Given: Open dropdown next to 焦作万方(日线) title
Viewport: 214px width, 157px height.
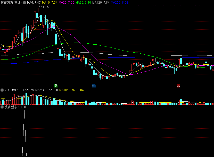Looking at the screenshot, I should (x=24, y=3).
